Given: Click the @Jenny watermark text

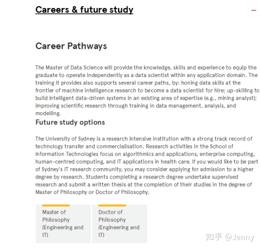Looking at the screenshot, I should [239, 237].
